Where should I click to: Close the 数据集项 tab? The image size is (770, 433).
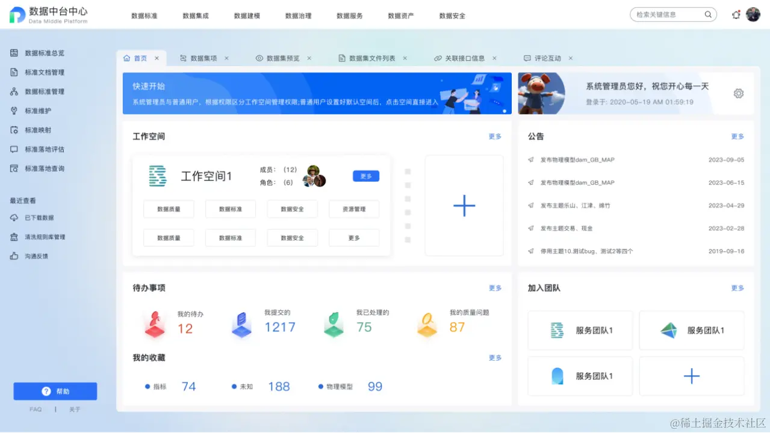226,58
